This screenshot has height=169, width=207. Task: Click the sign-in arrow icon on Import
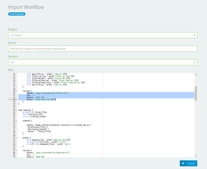pos(183,163)
